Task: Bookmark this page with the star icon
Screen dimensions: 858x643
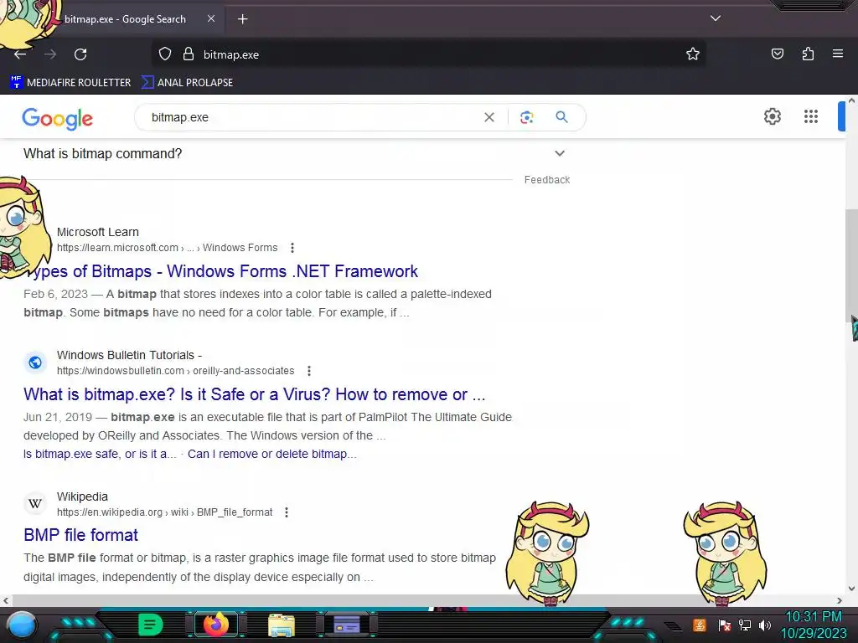Action: 693,54
